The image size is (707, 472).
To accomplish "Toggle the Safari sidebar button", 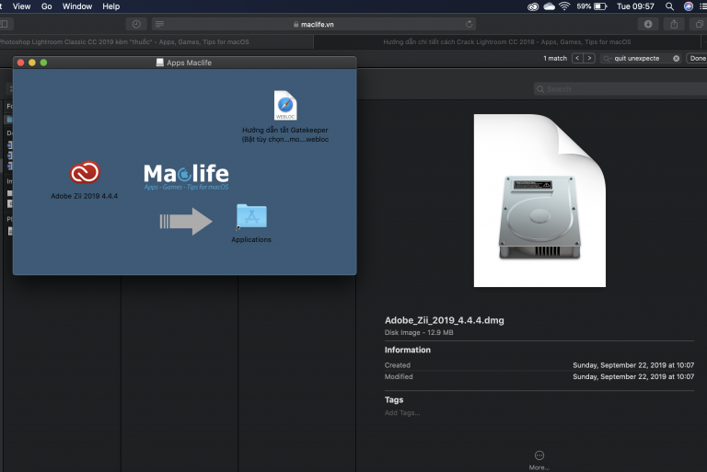I will tap(5, 24).
